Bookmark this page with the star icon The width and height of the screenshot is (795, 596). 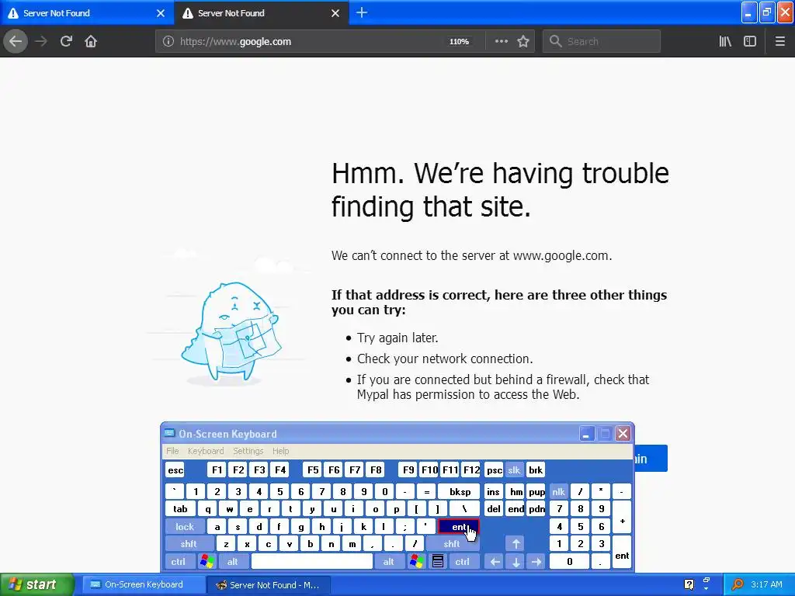[523, 41]
